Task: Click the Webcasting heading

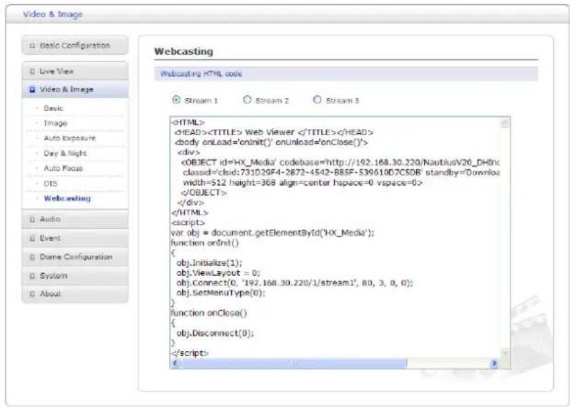Action: (x=184, y=51)
